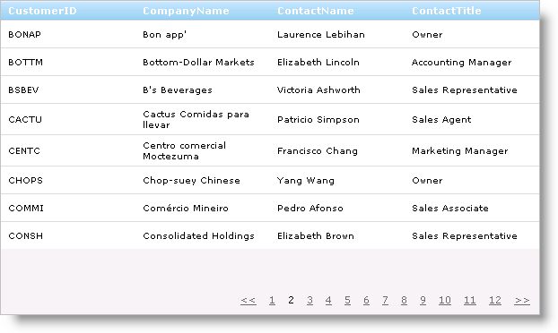This screenshot has height=333, width=558.
Task: Select the Consolidated Holdings row
Action: tap(270, 235)
